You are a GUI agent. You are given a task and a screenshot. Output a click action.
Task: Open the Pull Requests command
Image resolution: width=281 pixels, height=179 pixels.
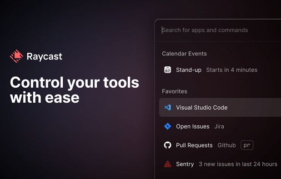tap(220, 145)
